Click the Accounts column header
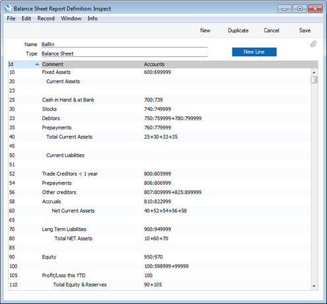Image resolution: width=327 pixels, height=304 pixels. (154, 64)
